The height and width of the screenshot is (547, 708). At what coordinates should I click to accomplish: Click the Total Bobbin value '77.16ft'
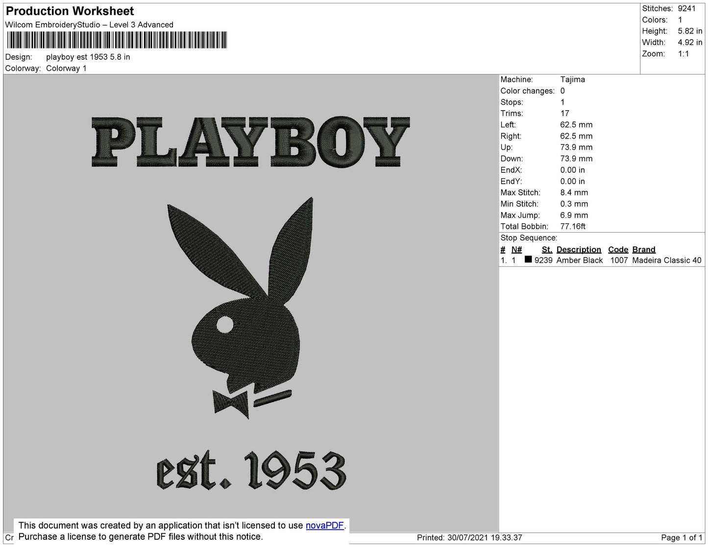(573, 226)
